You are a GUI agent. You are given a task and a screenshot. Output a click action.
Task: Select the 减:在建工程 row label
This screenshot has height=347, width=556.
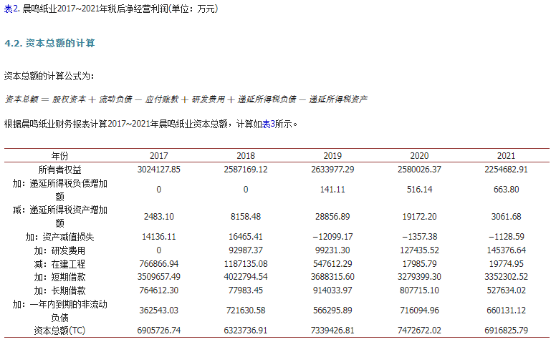pos(60,264)
